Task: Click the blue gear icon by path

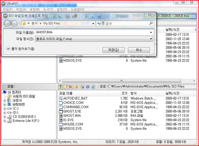Action: tap(88, 87)
